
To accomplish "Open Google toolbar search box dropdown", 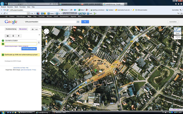I will tap(59, 10).
